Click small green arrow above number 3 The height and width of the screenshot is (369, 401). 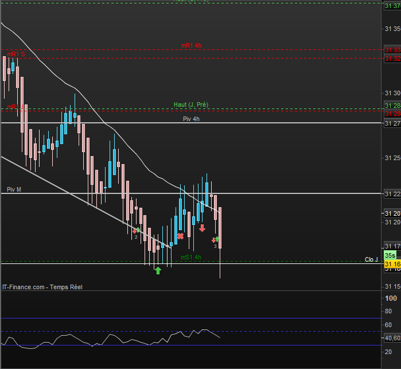tap(217, 239)
